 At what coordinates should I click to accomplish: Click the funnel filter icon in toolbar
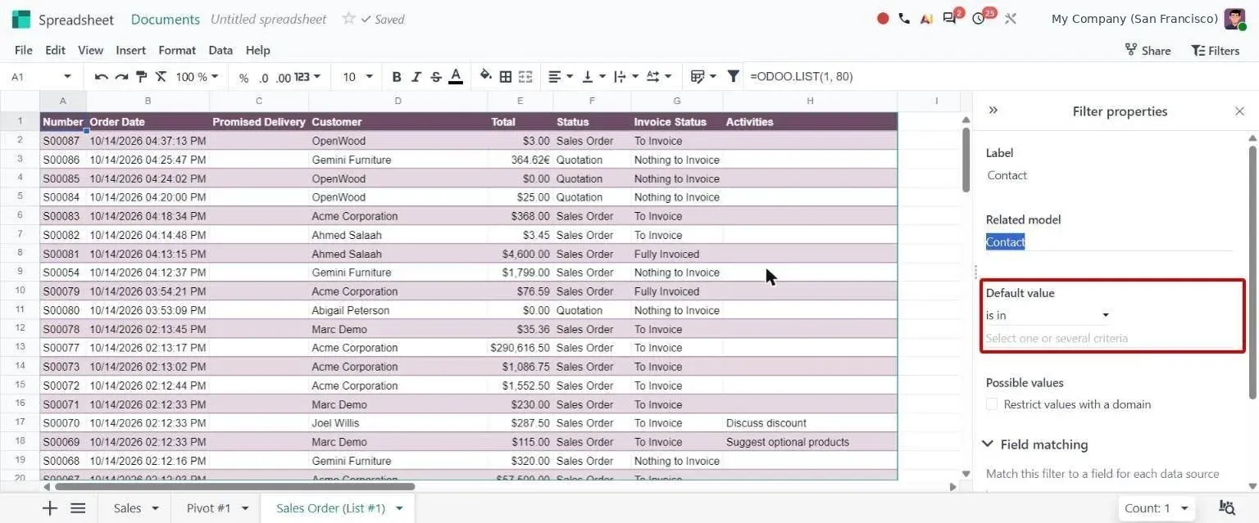point(734,76)
